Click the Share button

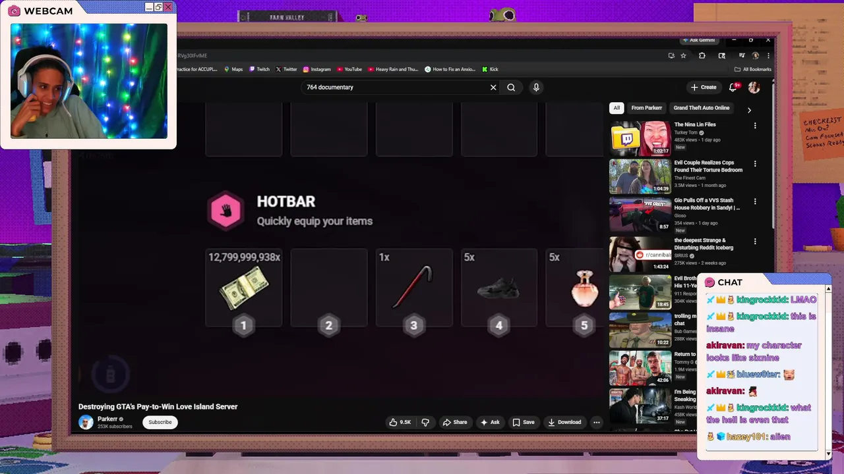click(455, 422)
